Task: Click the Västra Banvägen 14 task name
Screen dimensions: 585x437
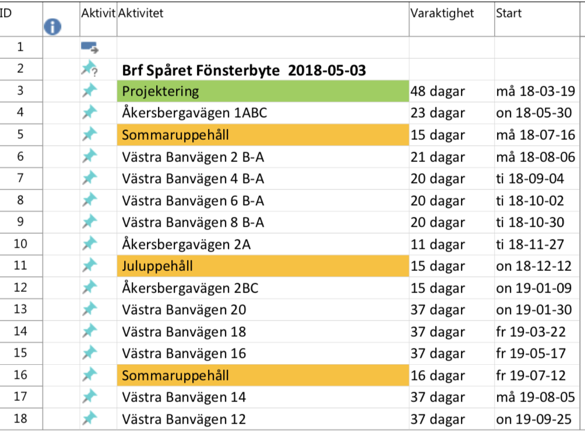Action: pyautogui.click(x=184, y=397)
